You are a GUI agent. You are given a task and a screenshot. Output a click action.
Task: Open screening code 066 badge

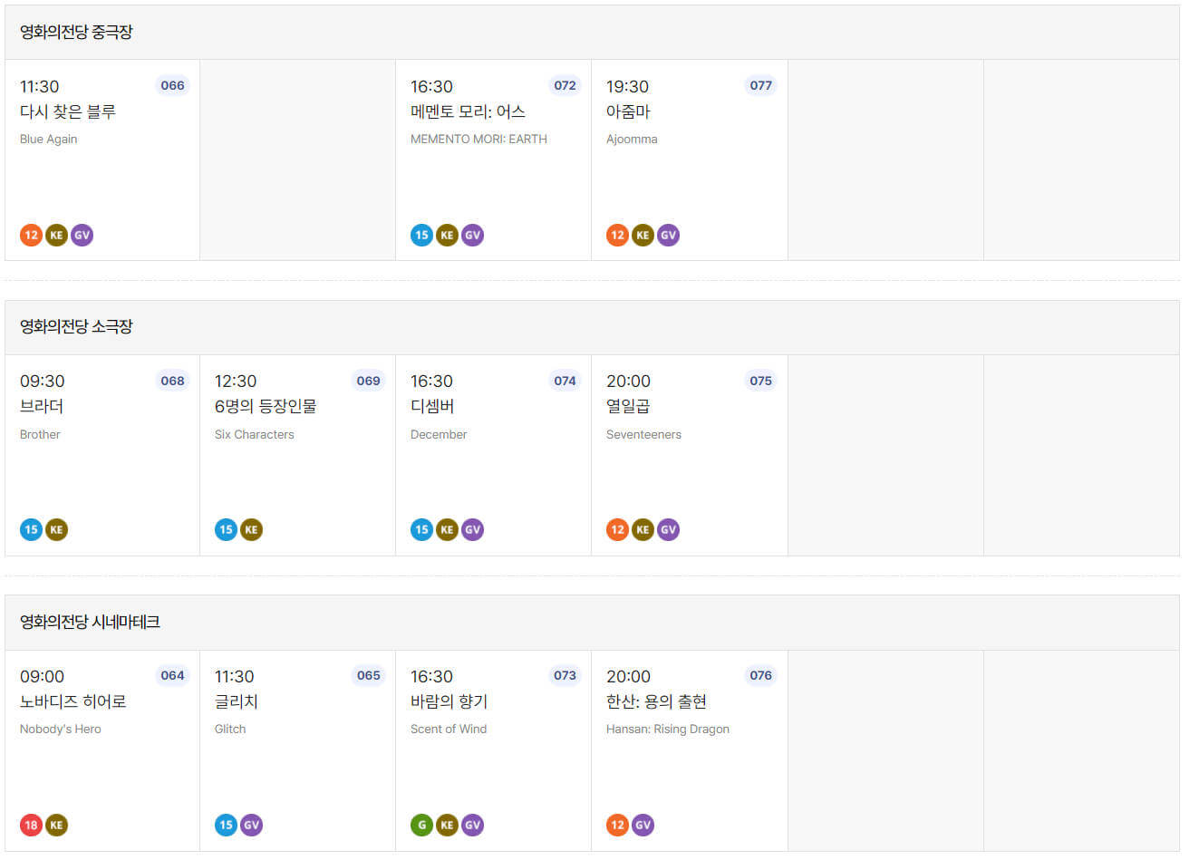pyautogui.click(x=172, y=85)
